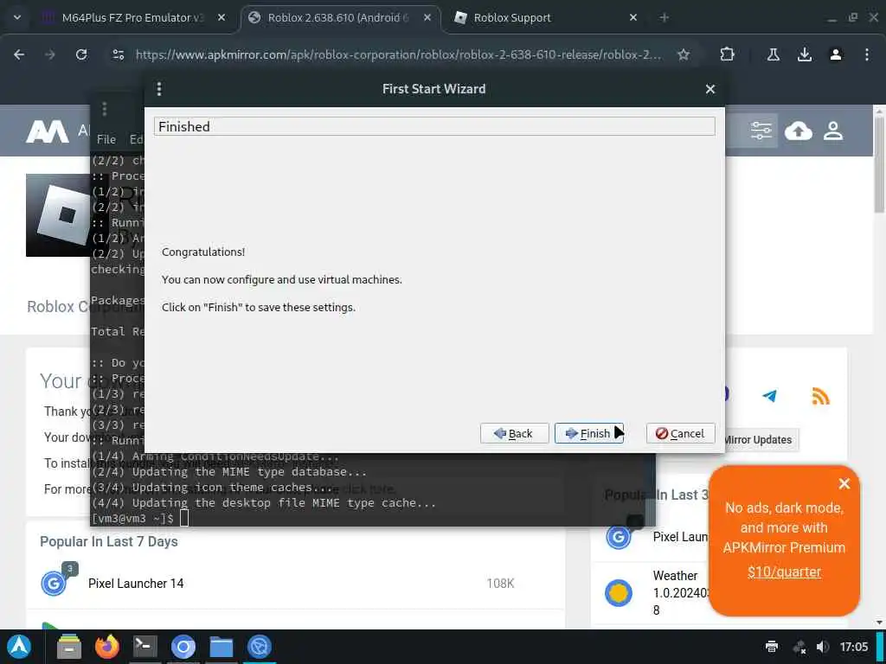Bookmark this page with the star
This screenshot has width=886, height=664.
click(684, 54)
